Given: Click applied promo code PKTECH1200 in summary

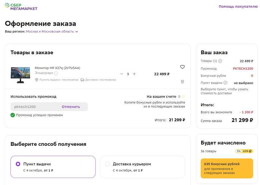Looking at the screenshot, I should click(x=243, y=69).
